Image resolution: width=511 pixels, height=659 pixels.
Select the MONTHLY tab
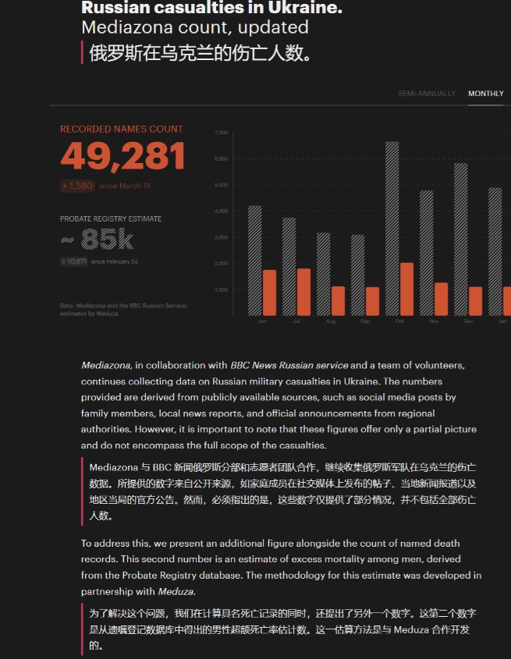pos(486,94)
